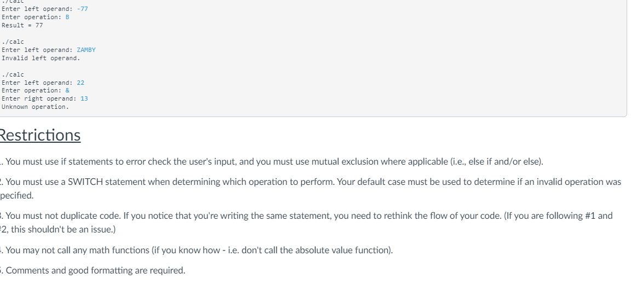Select the & operation symbol

[67, 91]
